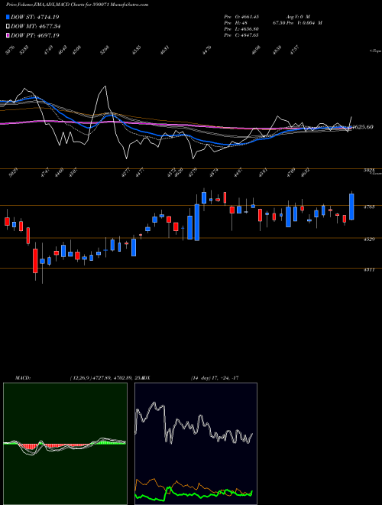The height and width of the screenshot is (505, 382).
Task: Open the dark blue ADX indicator panel
Action: pos(196,444)
